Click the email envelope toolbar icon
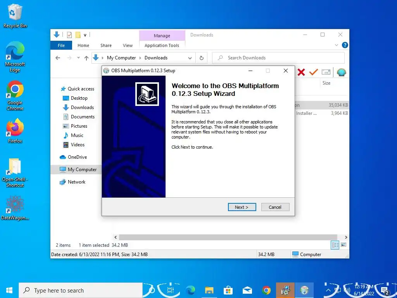 coord(326,72)
